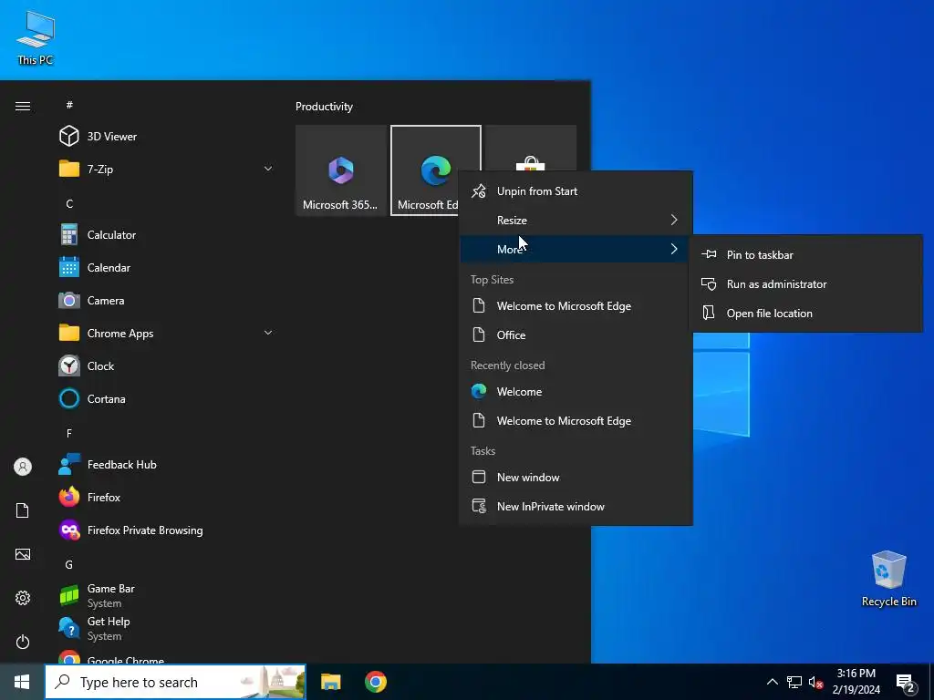Click the muted volume tray icon
The width and height of the screenshot is (934, 700).
pos(816,682)
